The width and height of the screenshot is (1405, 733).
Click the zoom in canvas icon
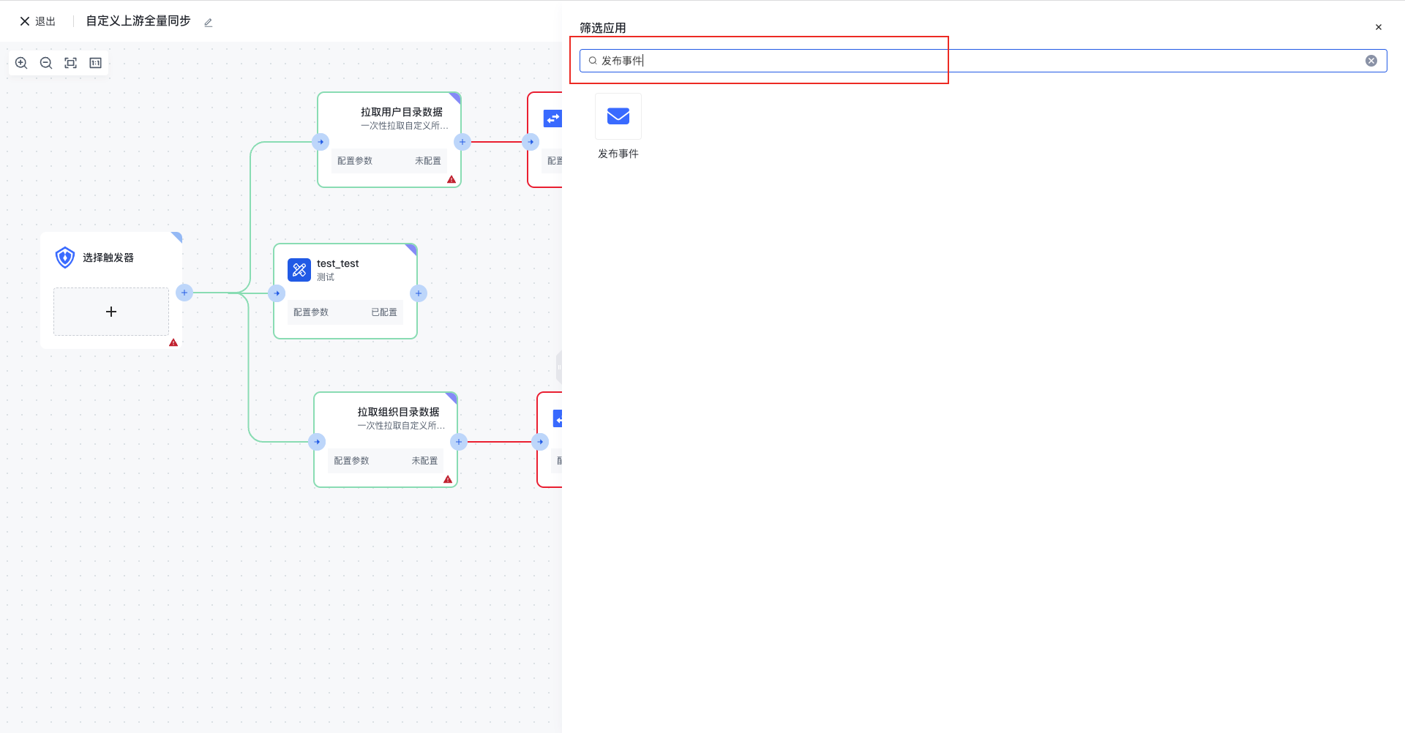[21, 63]
